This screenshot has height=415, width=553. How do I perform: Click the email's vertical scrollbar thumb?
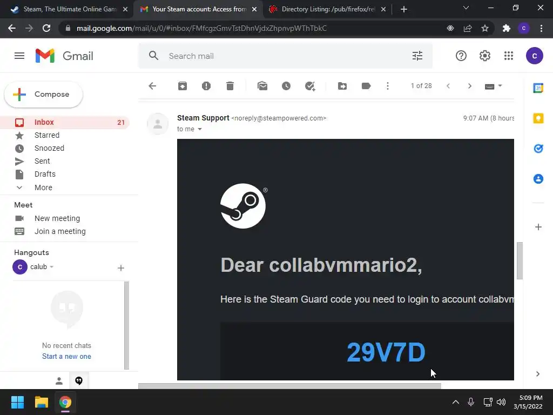point(520,261)
